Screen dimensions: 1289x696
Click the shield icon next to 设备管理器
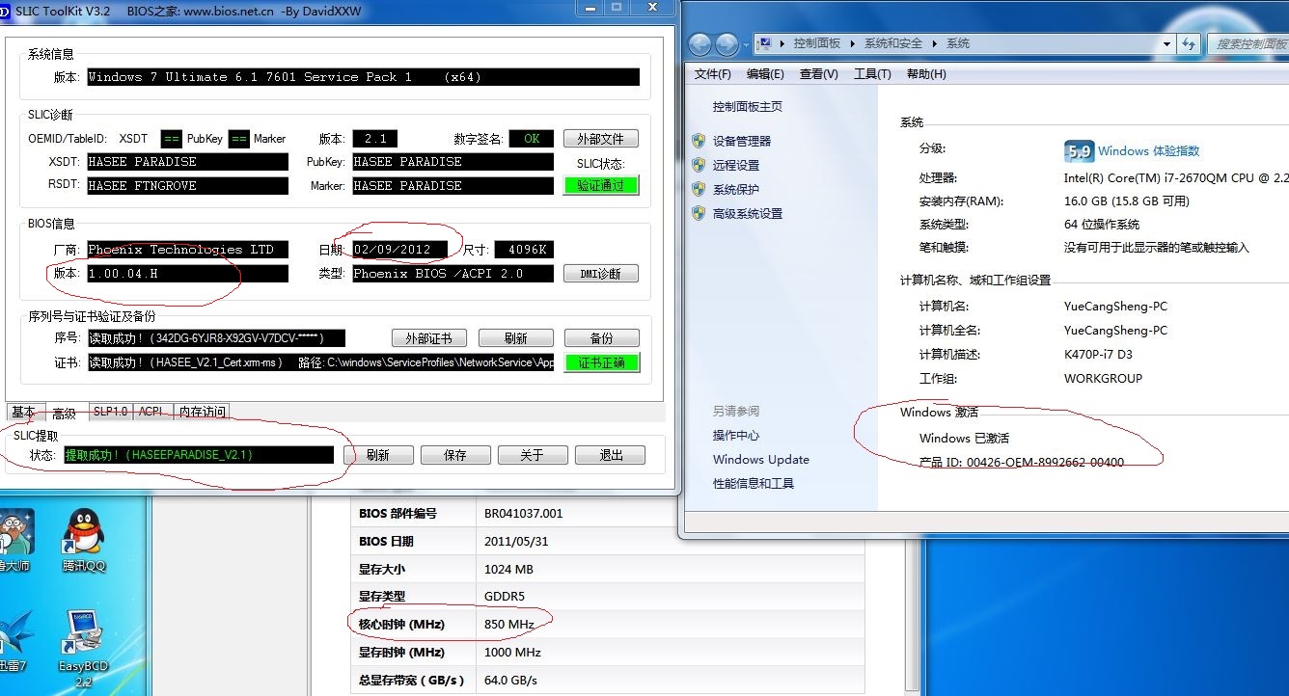pos(699,141)
